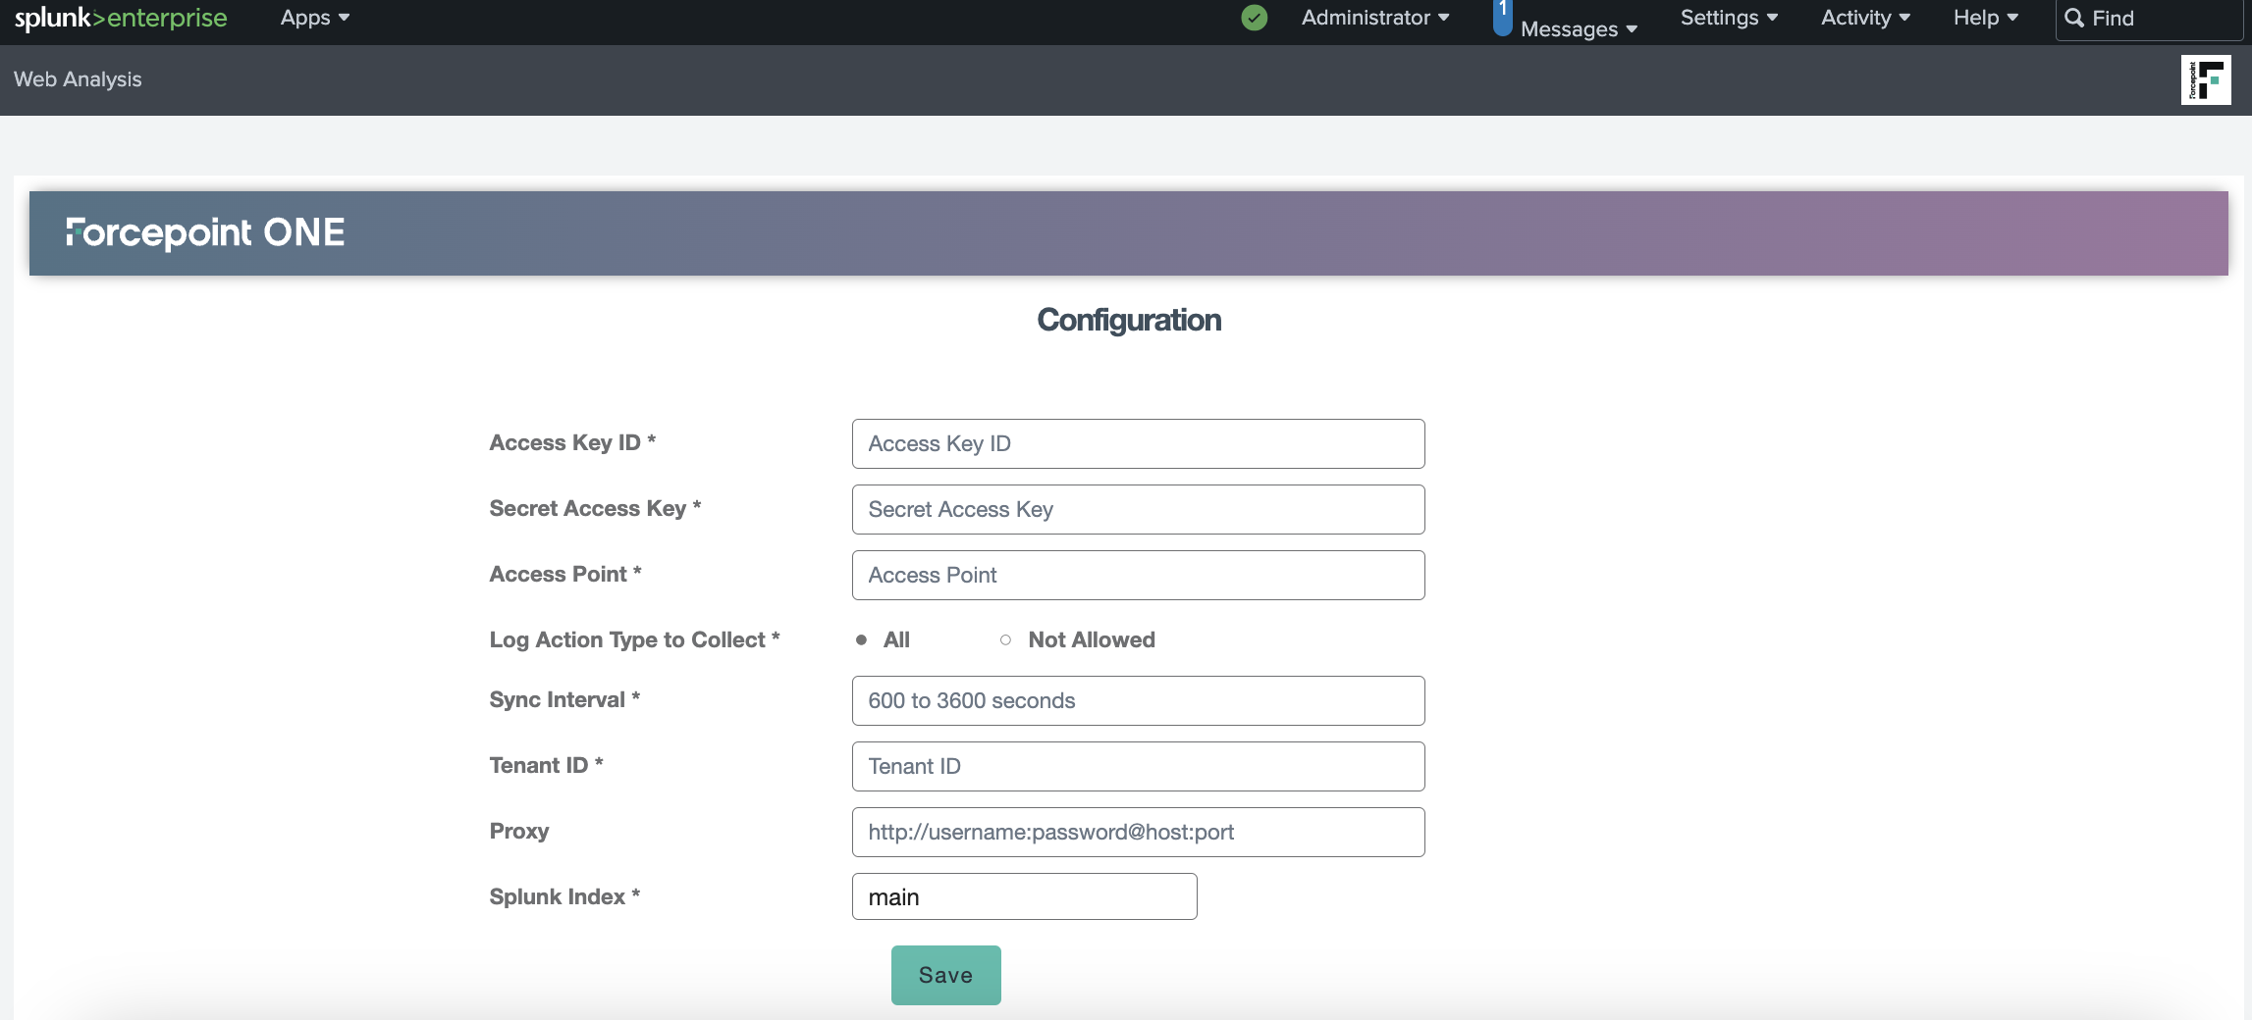The width and height of the screenshot is (2252, 1020).
Task: Click the Proxy label
Action: pyautogui.click(x=519, y=831)
